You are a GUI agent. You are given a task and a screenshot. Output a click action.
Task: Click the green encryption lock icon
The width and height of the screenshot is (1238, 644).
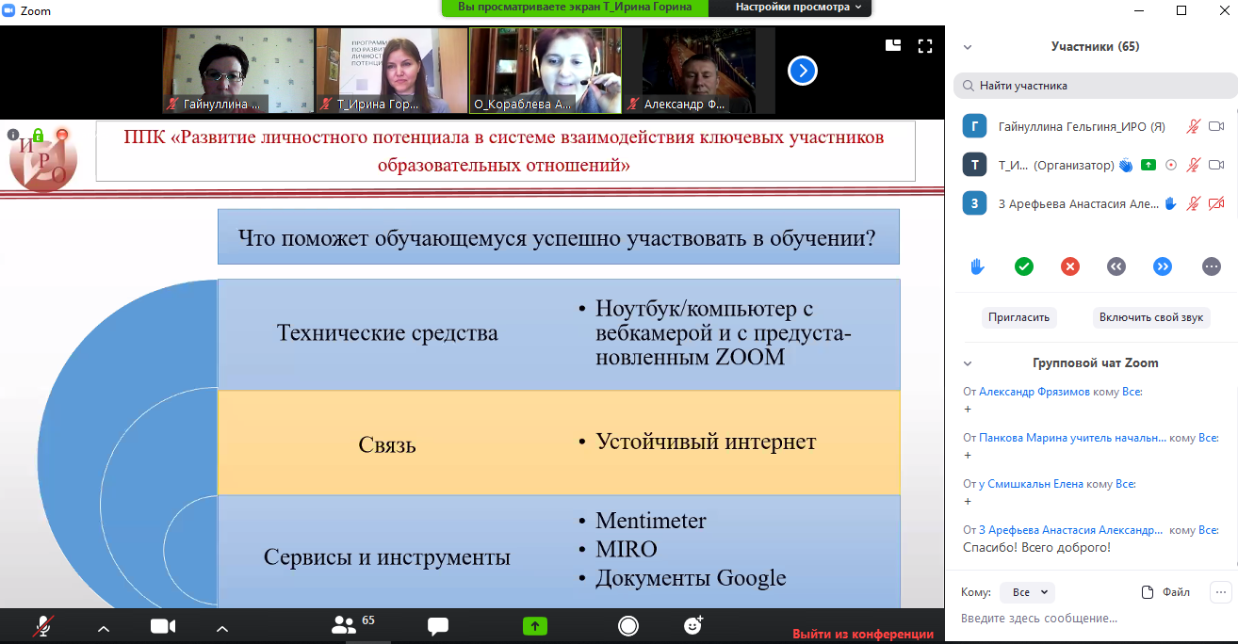pos(38,135)
